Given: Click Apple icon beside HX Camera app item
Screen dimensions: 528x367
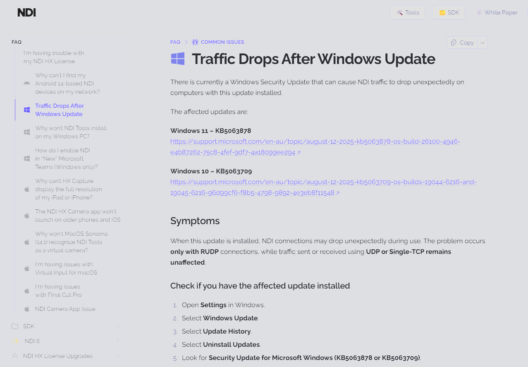Looking at the screenshot, I should pyautogui.click(x=27, y=215).
